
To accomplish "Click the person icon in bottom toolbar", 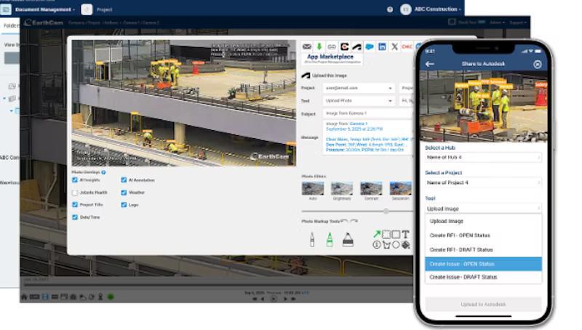I will (x=100, y=297).
